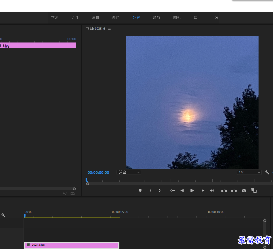This screenshot has height=249, width=273.
Task: Mark Out point in program monitor
Action: point(160,191)
